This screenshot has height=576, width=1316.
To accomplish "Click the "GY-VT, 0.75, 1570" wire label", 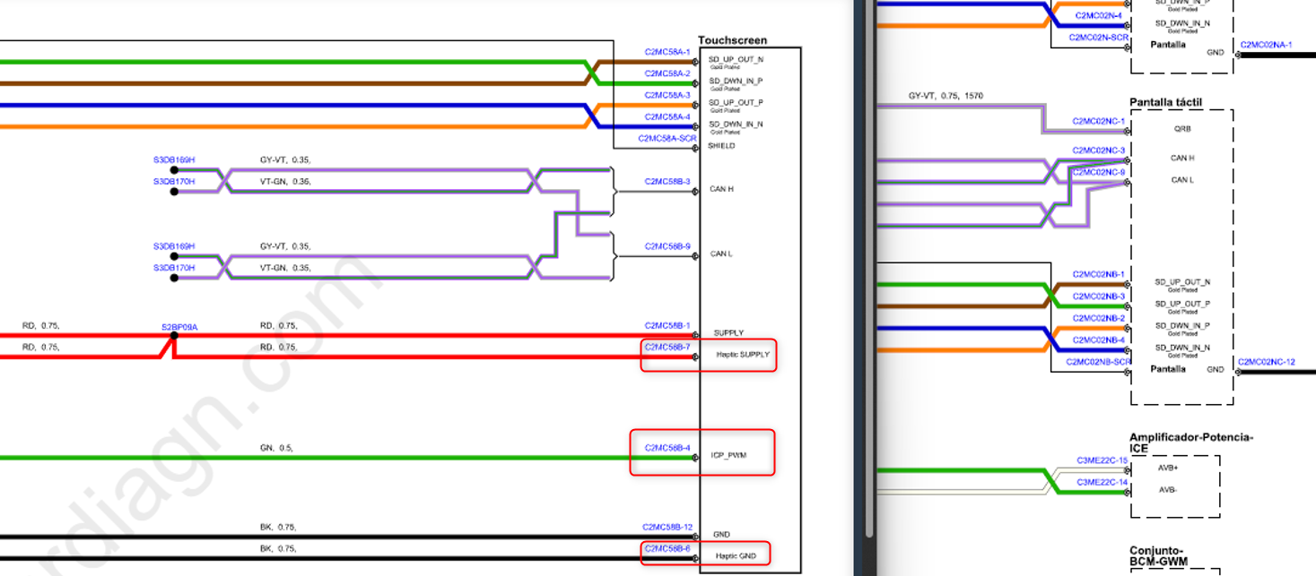I will tap(946, 95).
